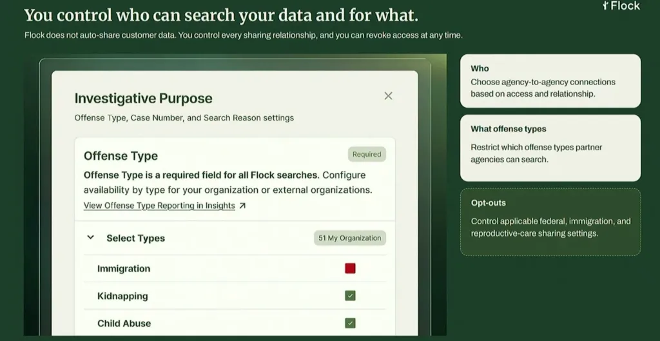
Task: Click the Flock logo
Action: pyautogui.click(x=621, y=5)
